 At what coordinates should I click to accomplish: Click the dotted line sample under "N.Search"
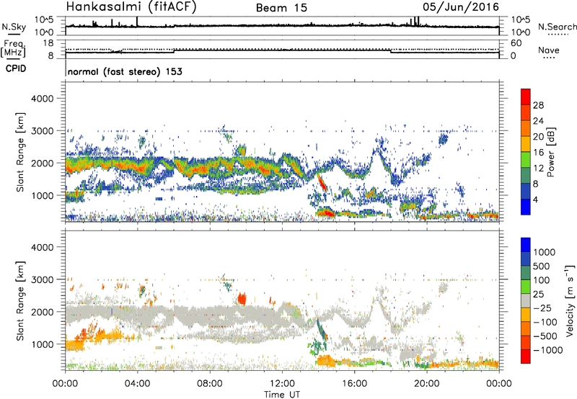(x=558, y=34)
